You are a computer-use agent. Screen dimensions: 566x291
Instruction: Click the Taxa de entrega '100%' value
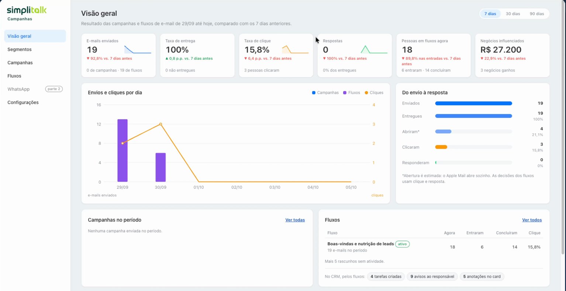pyautogui.click(x=177, y=50)
